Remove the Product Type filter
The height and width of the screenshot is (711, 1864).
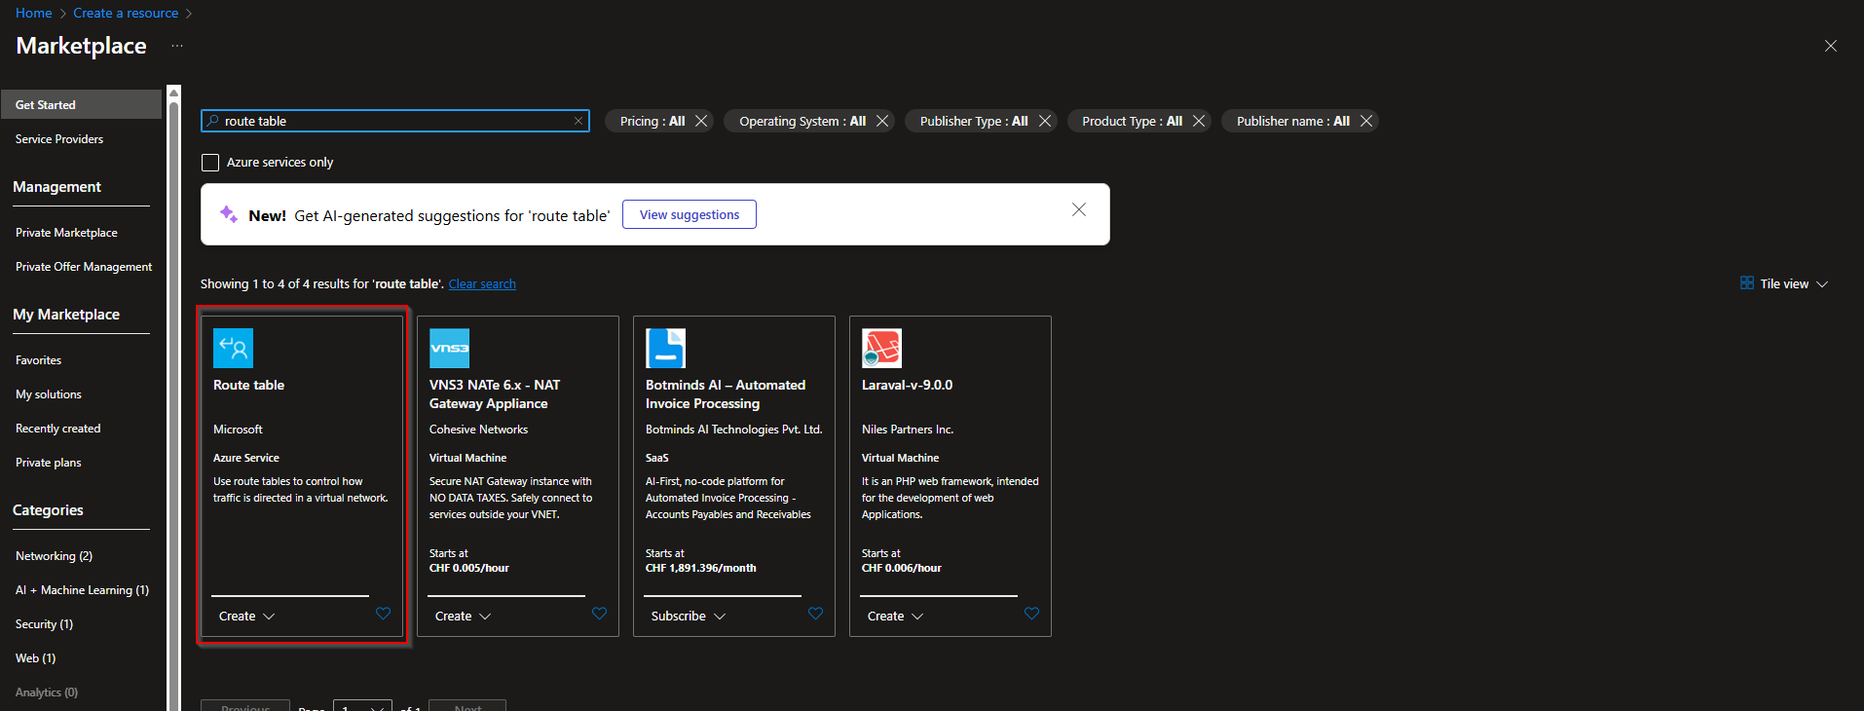click(x=1199, y=121)
